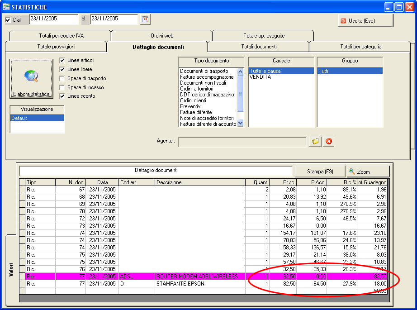Select Documenti di trasporto in document types
417x310 pixels.
[x=204, y=71]
